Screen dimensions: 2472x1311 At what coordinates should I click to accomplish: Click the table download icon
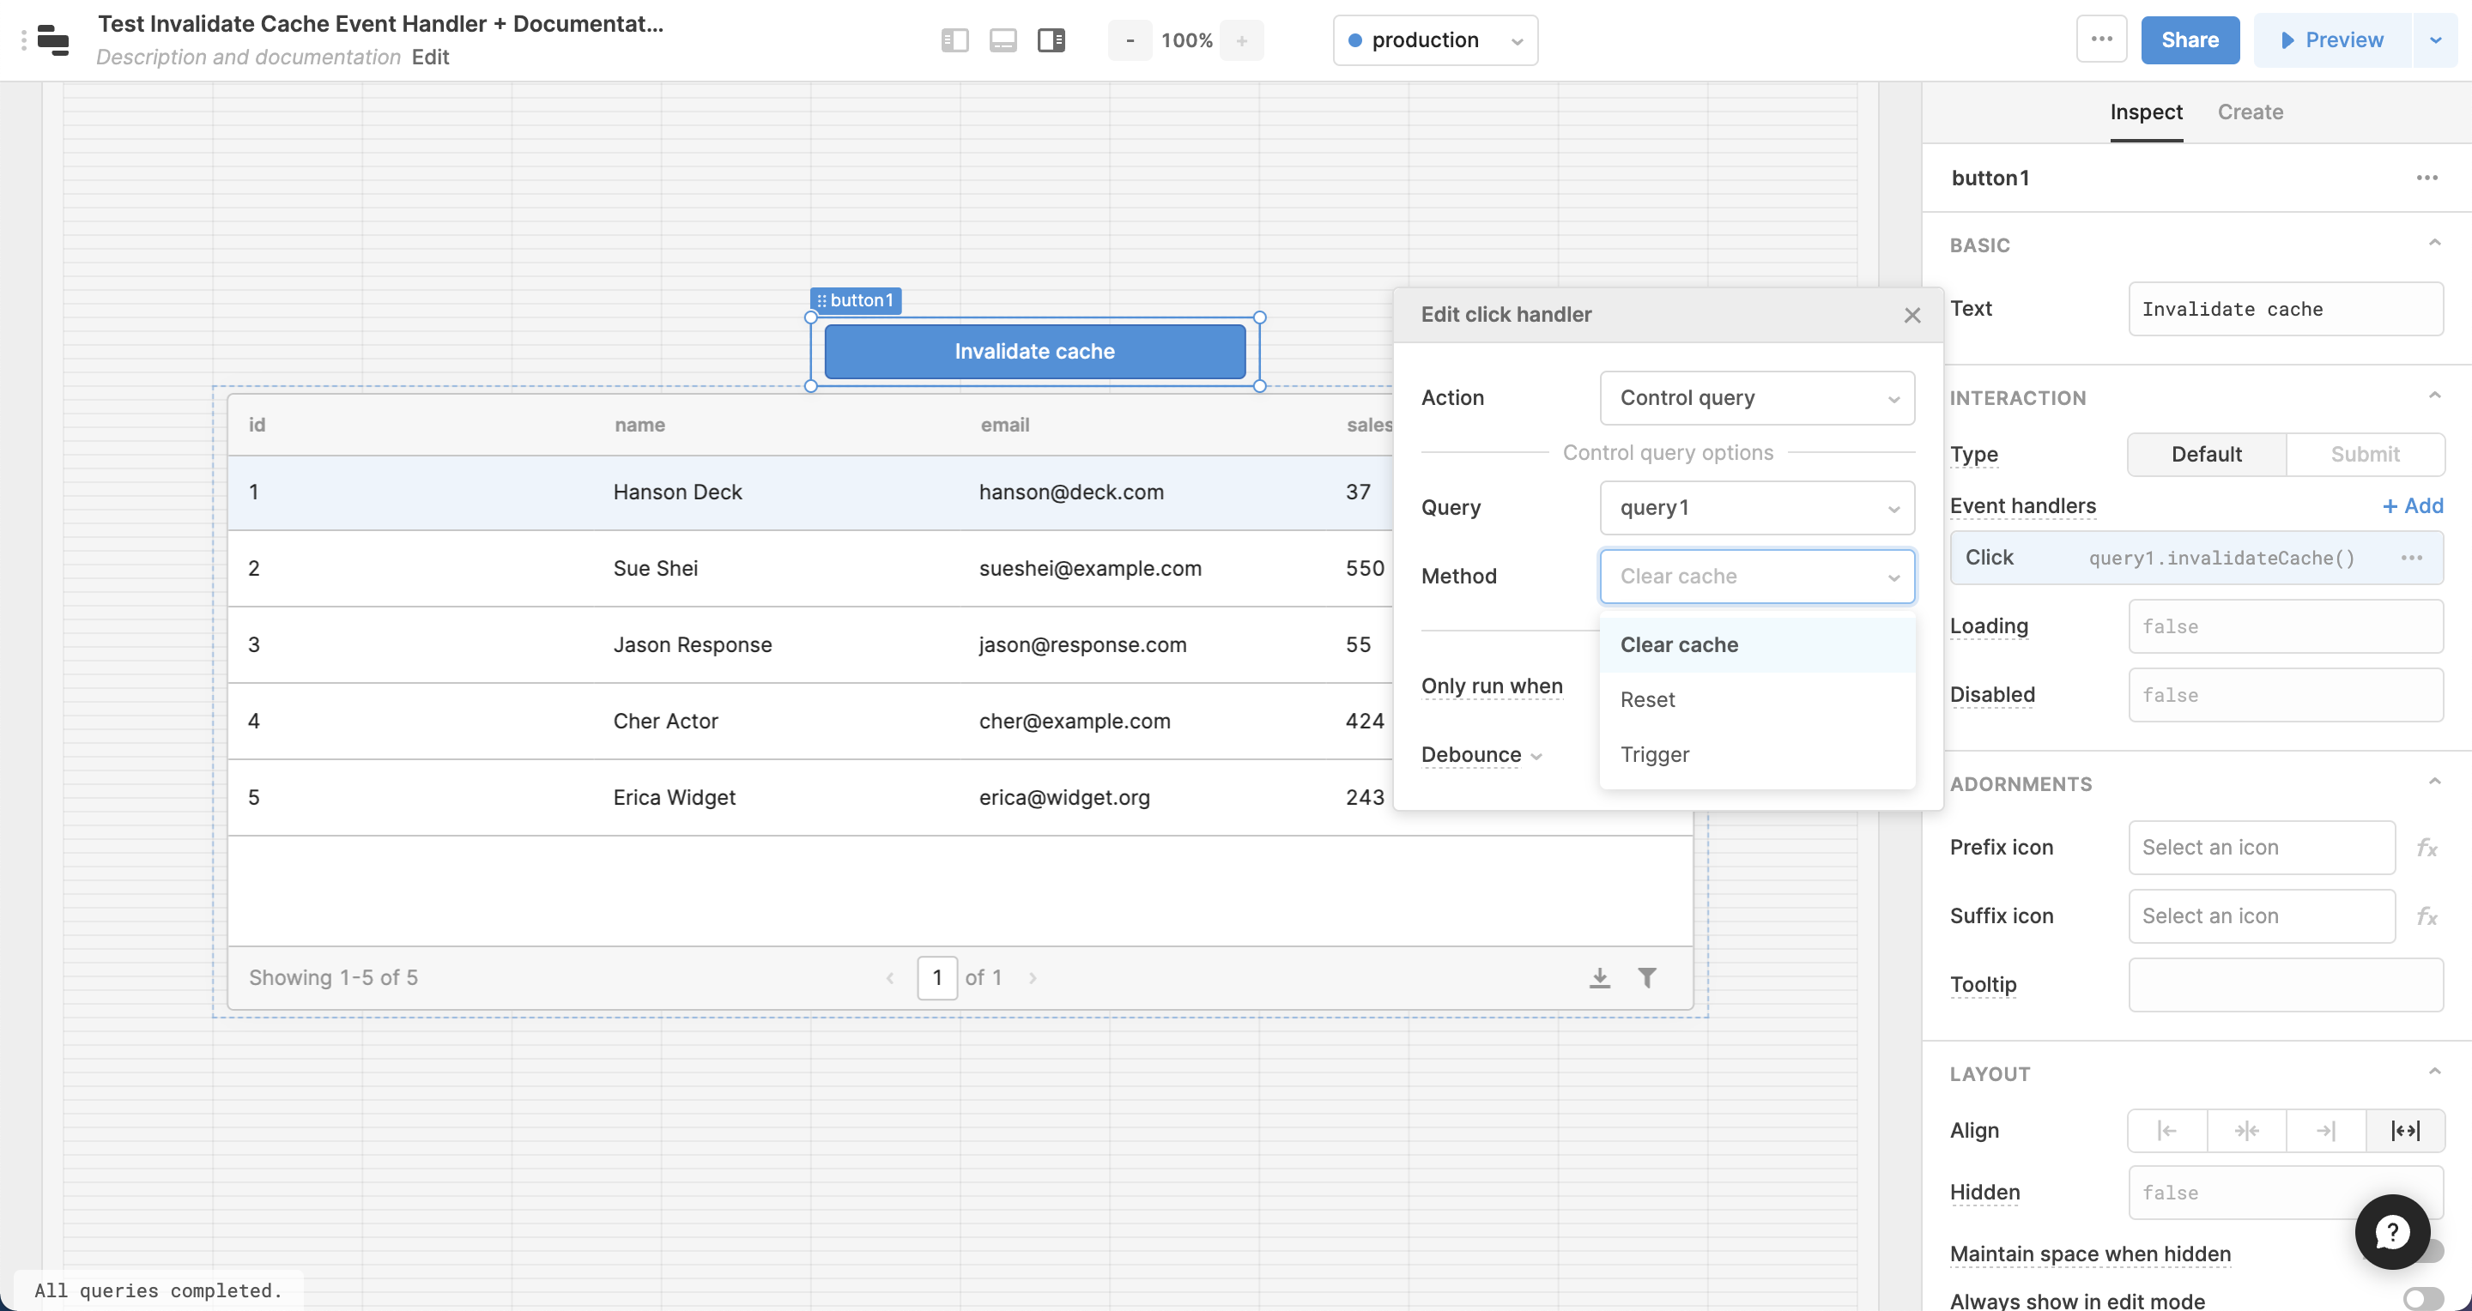[1599, 977]
